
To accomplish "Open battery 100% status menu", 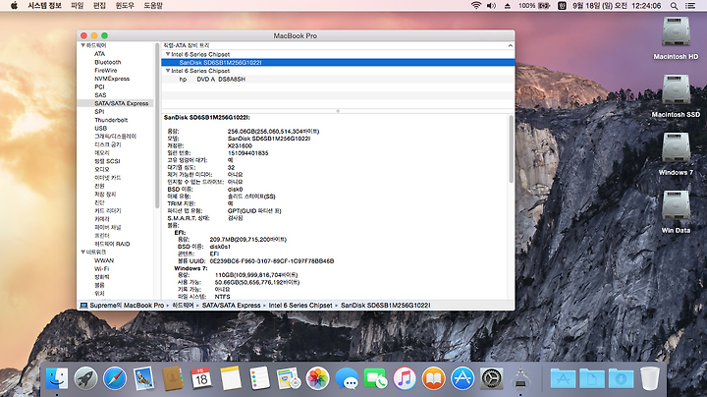I will coord(534,6).
